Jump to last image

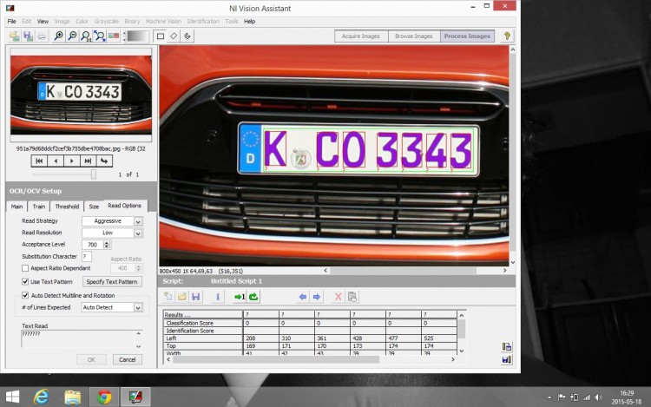(x=88, y=161)
